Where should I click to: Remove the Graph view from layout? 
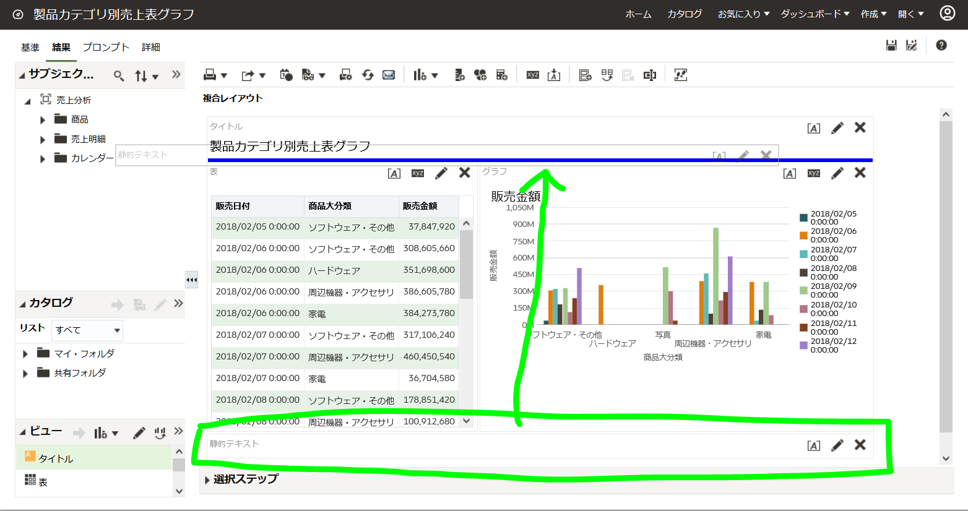860,173
